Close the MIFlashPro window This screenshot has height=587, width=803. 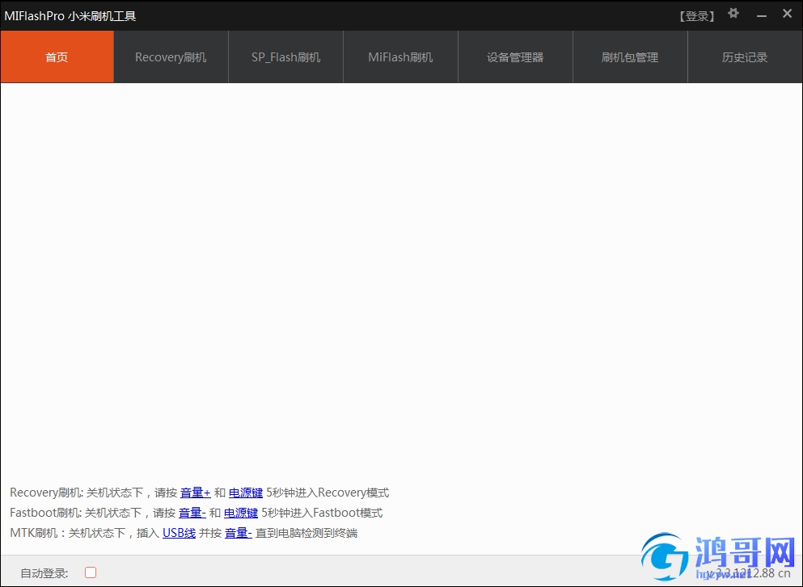pyautogui.click(x=787, y=14)
